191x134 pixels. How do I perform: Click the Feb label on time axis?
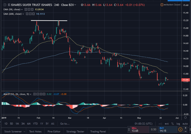38,118
